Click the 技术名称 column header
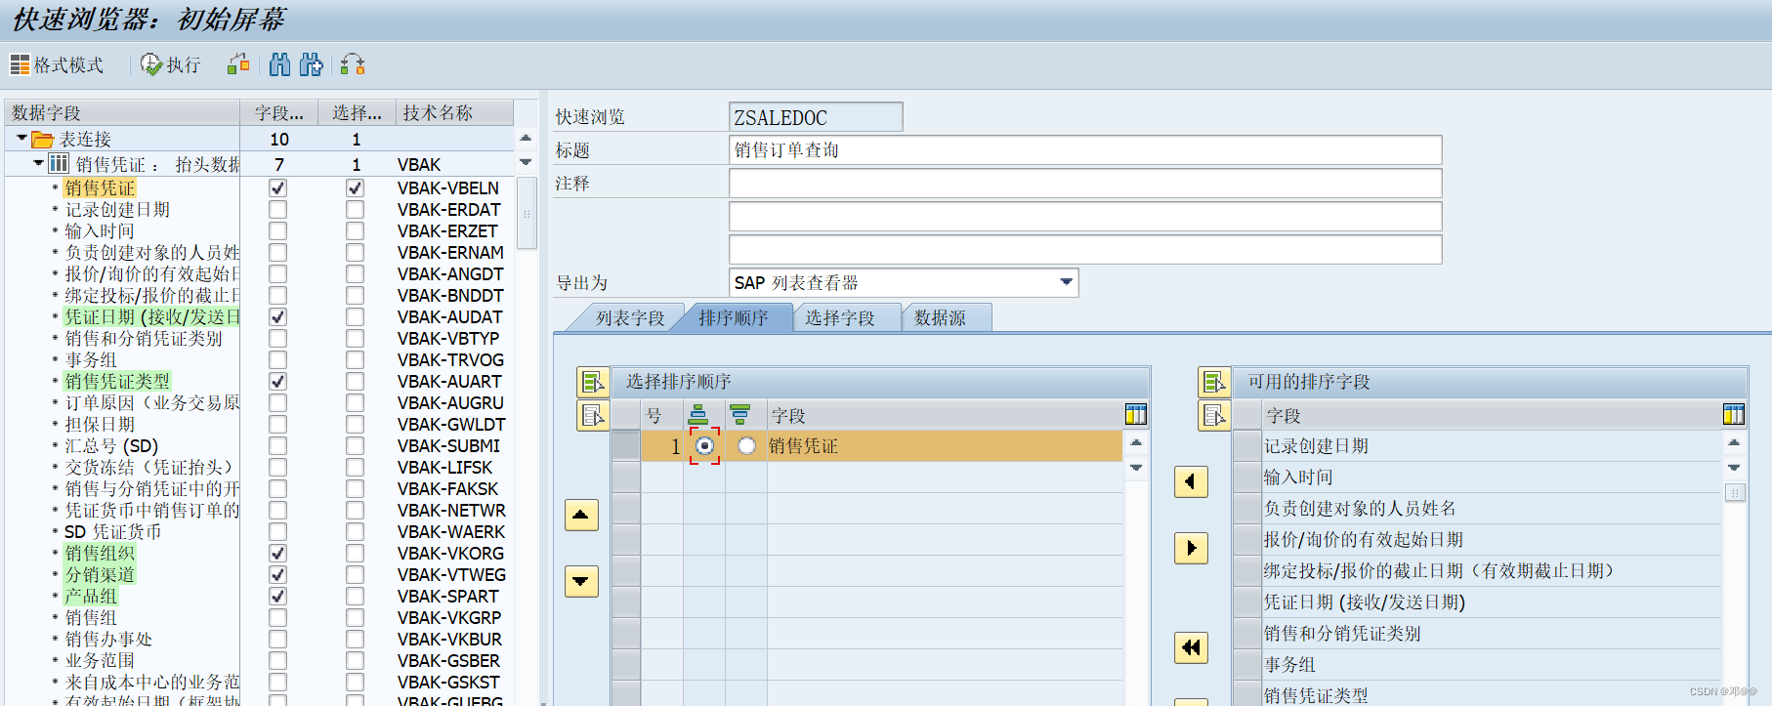 click(454, 112)
